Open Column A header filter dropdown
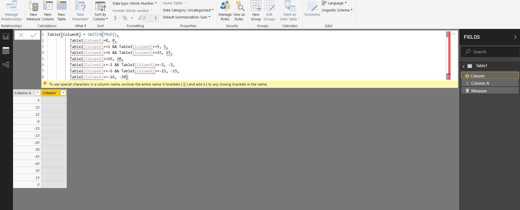This screenshot has width=520, height=210. (38, 93)
